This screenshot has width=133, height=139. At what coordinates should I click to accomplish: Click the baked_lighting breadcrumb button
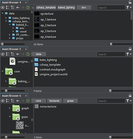pos(66,8)
